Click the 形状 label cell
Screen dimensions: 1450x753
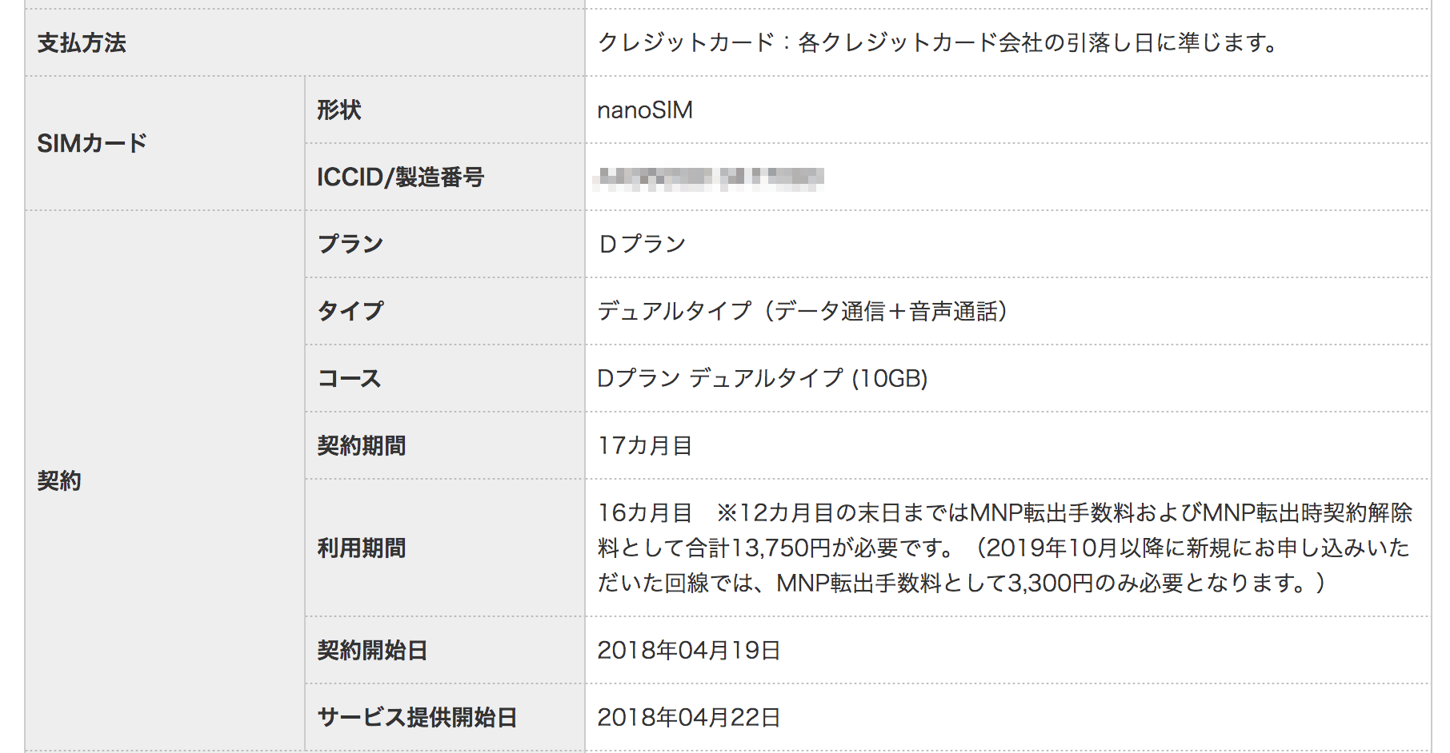point(445,110)
